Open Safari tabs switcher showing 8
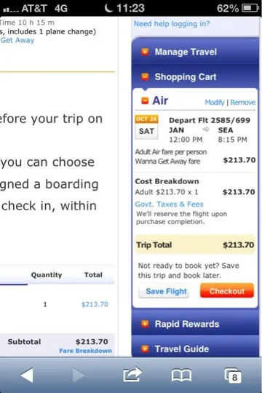 (233, 376)
